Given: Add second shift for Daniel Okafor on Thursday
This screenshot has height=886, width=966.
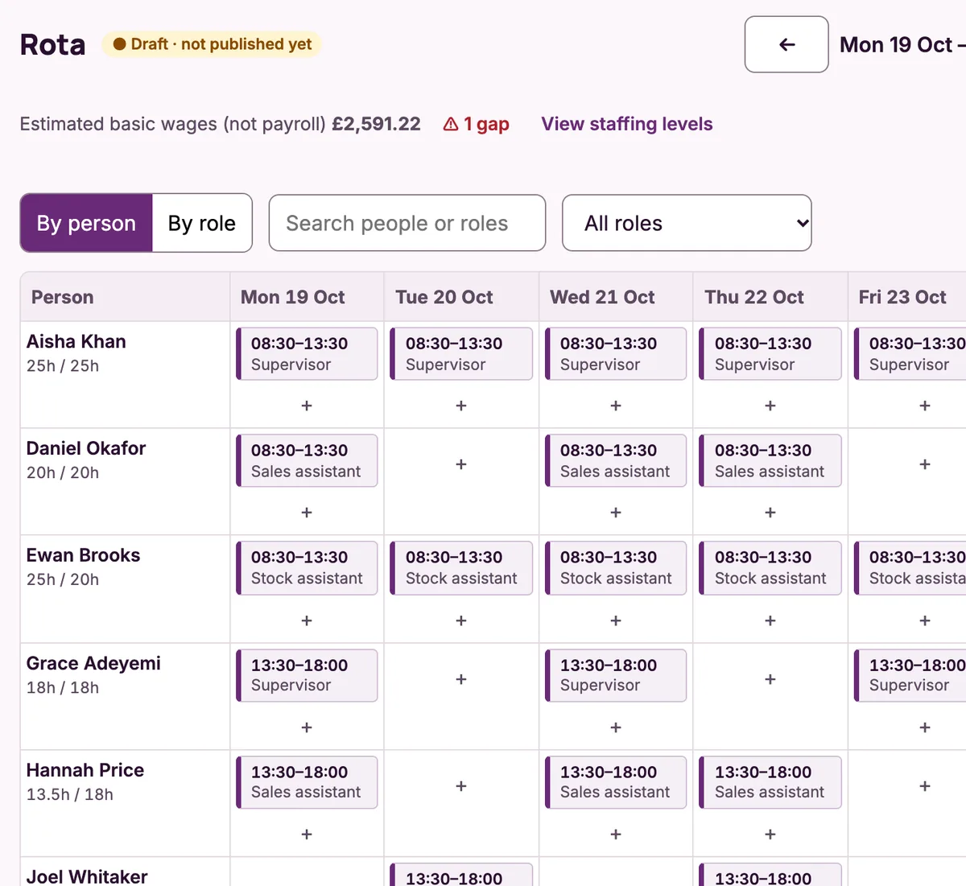Looking at the screenshot, I should coord(770,513).
